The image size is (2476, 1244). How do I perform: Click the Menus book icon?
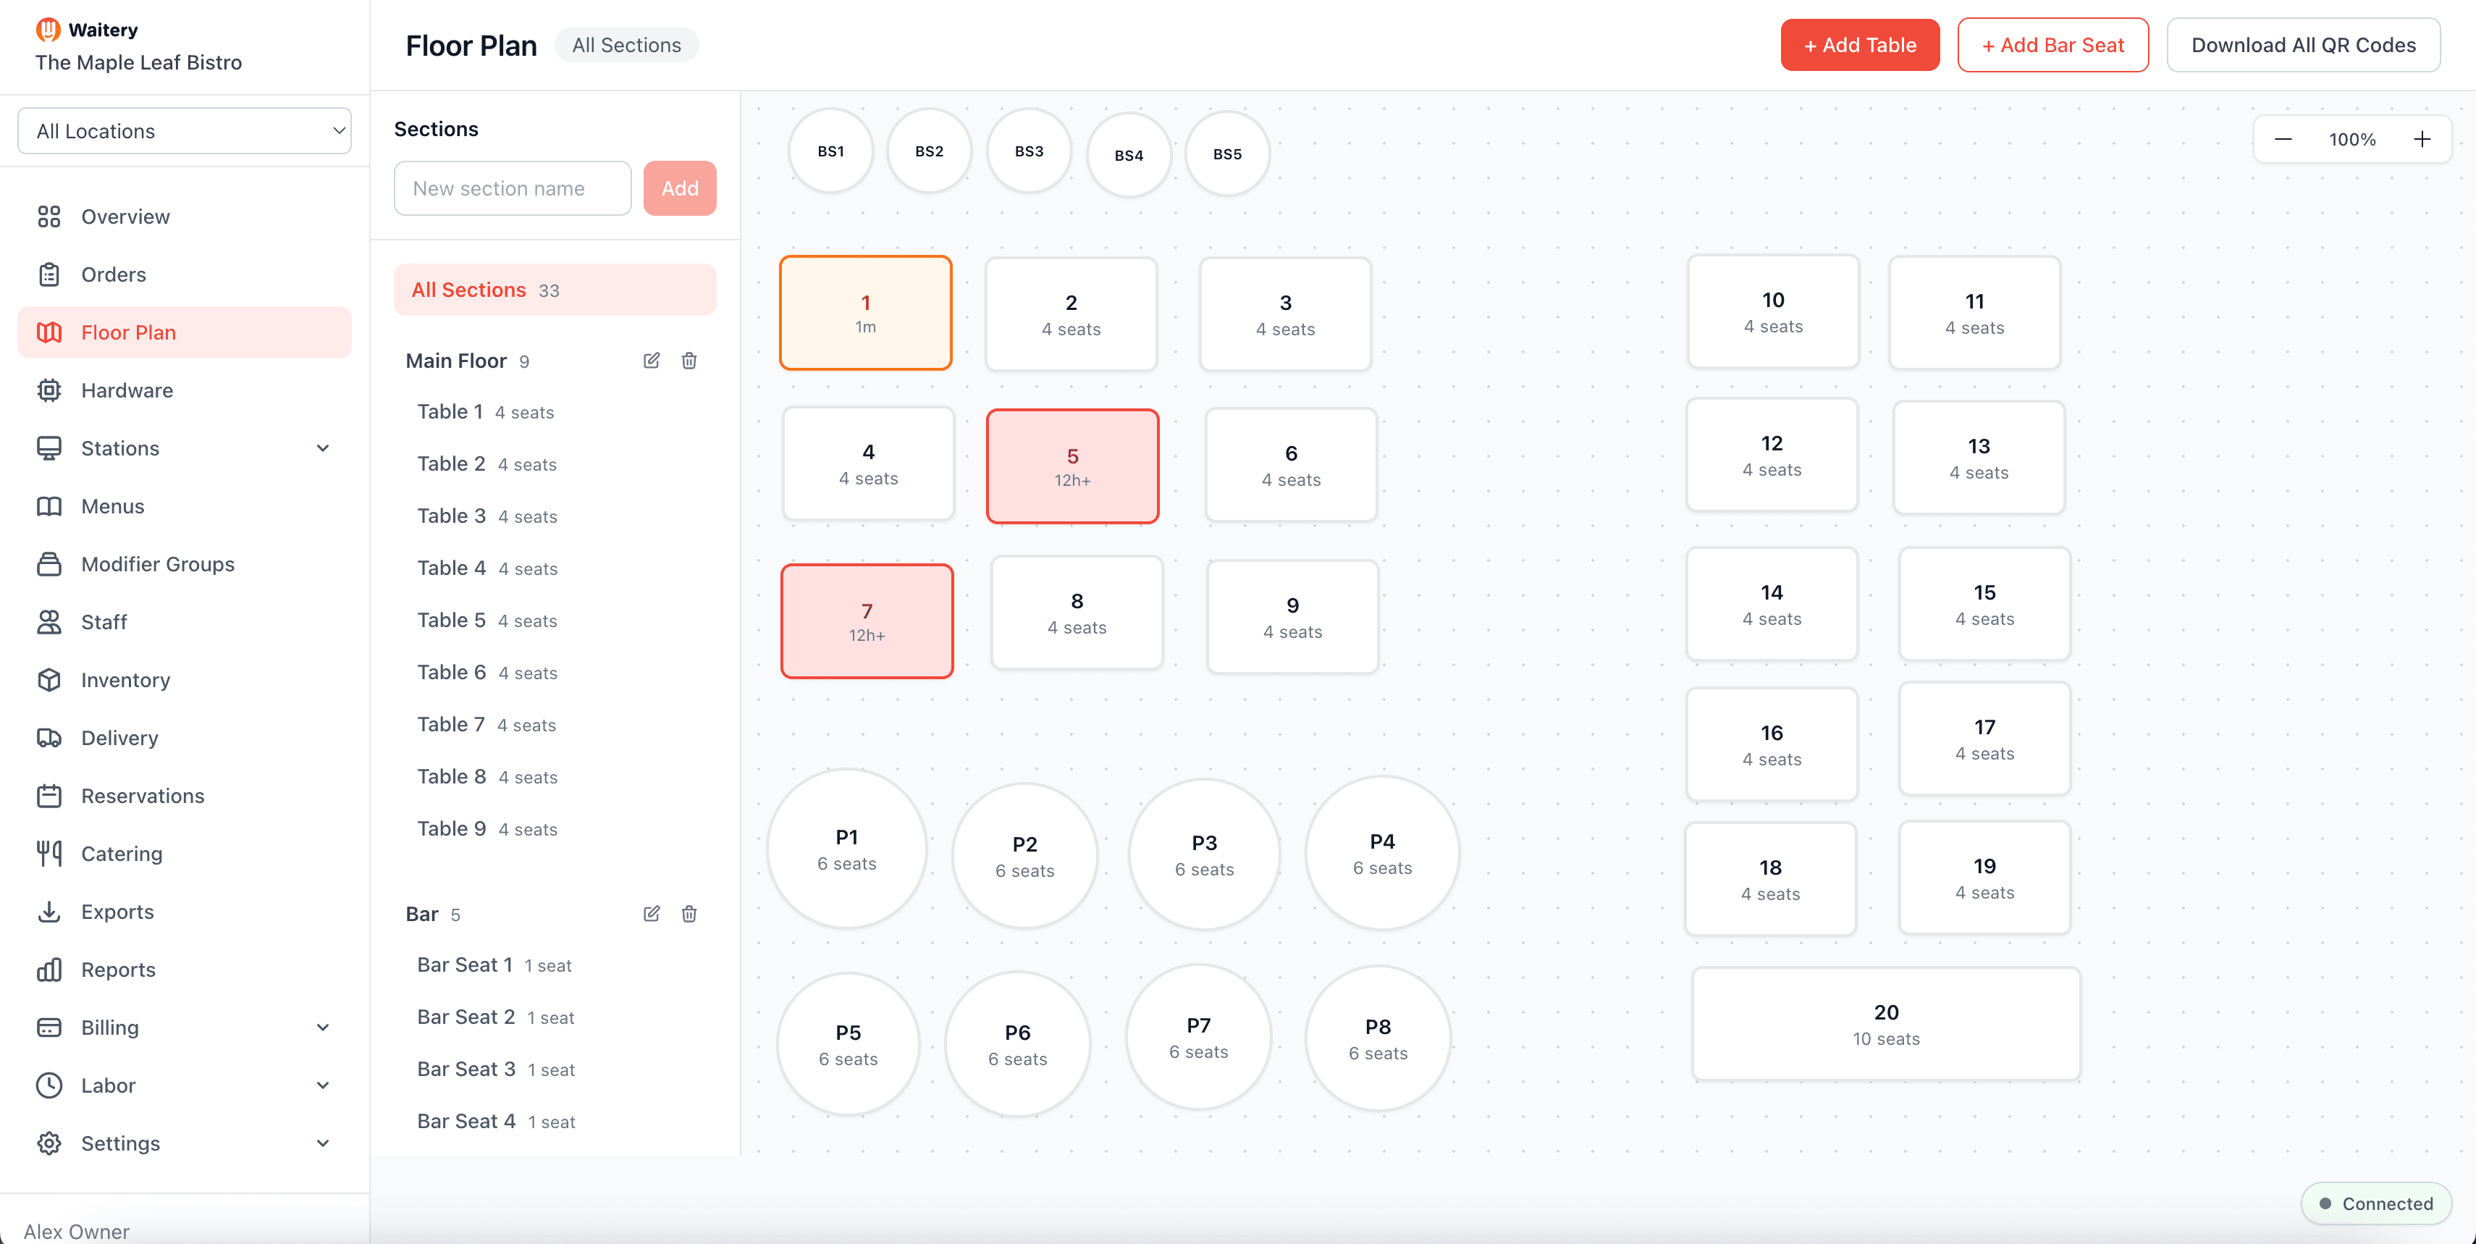49,507
